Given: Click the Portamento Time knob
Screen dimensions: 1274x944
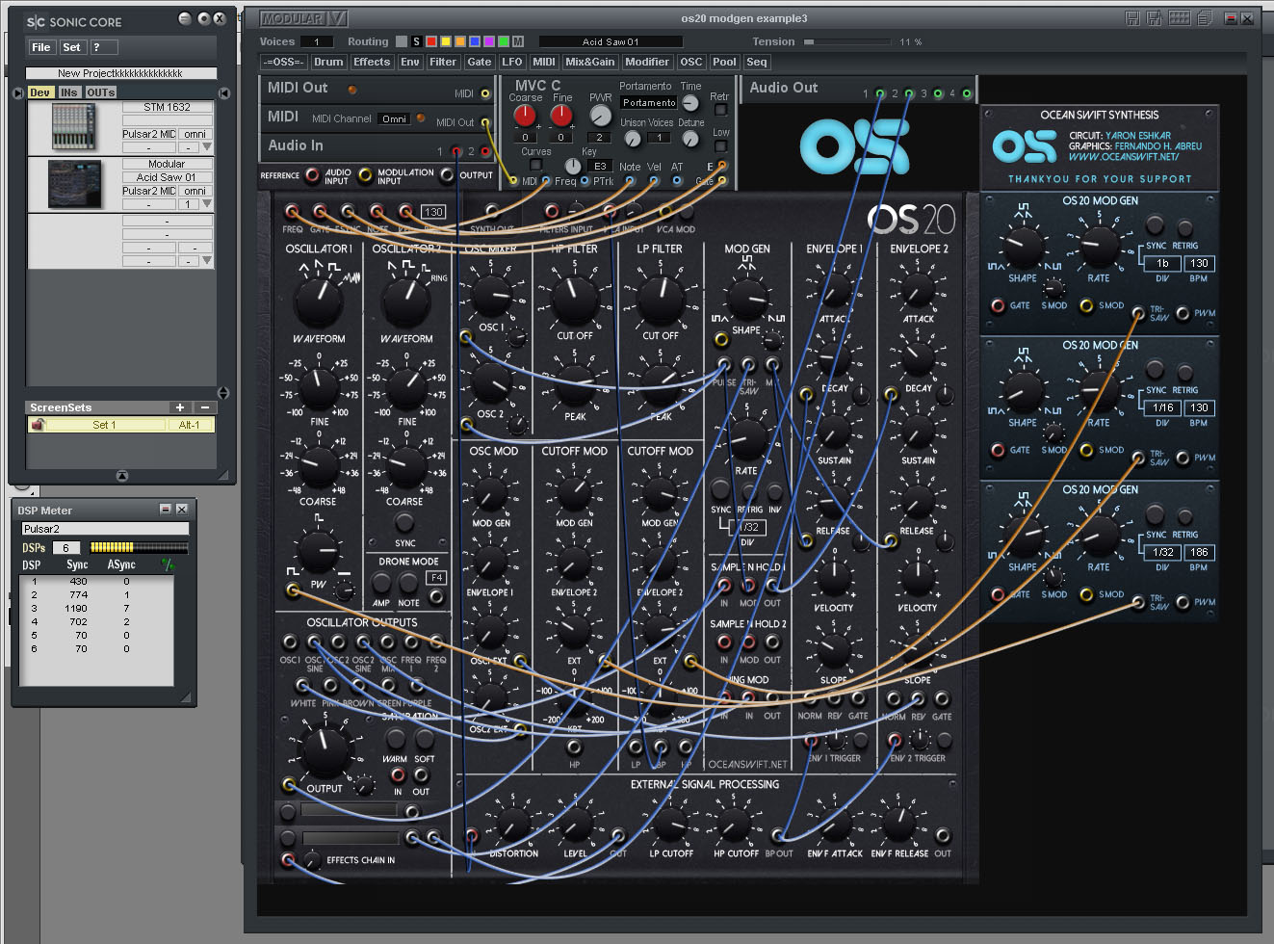Looking at the screenshot, I should click(x=690, y=102).
